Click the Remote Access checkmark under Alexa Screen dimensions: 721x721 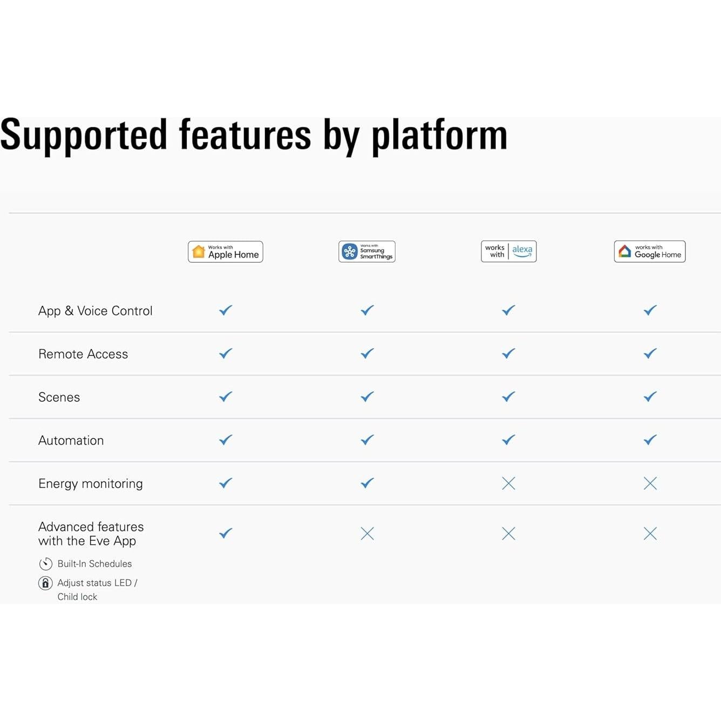point(508,353)
